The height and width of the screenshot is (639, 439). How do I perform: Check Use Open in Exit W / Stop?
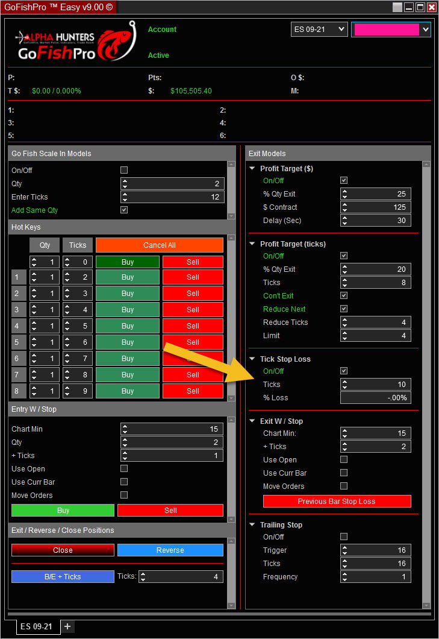(344, 459)
